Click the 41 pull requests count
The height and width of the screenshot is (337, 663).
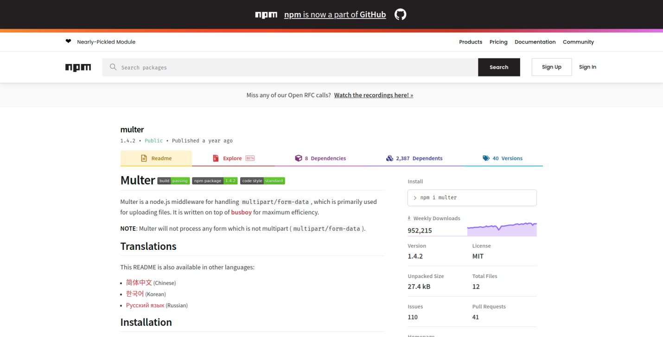[476, 317]
